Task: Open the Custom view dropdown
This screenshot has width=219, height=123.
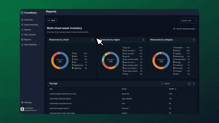Action: (189, 20)
